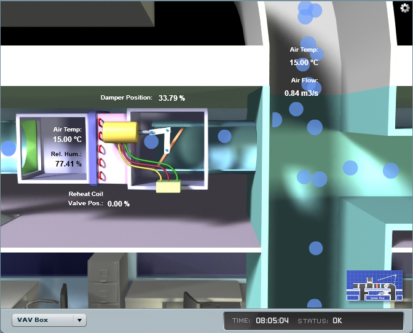Select the green VAV box inlet panel

(x=29, y=146)
